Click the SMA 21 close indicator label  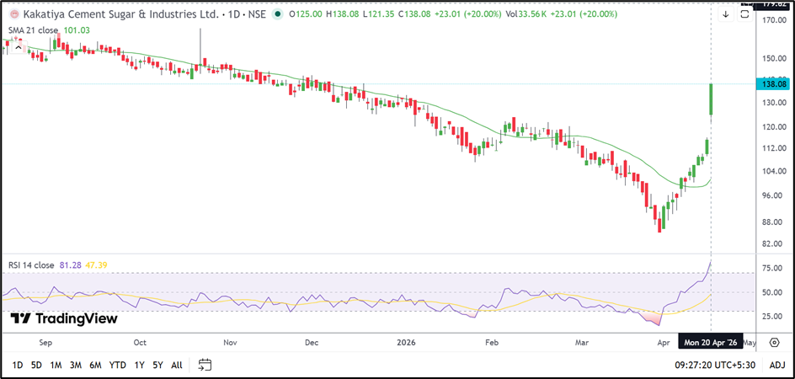click(34, 30)
